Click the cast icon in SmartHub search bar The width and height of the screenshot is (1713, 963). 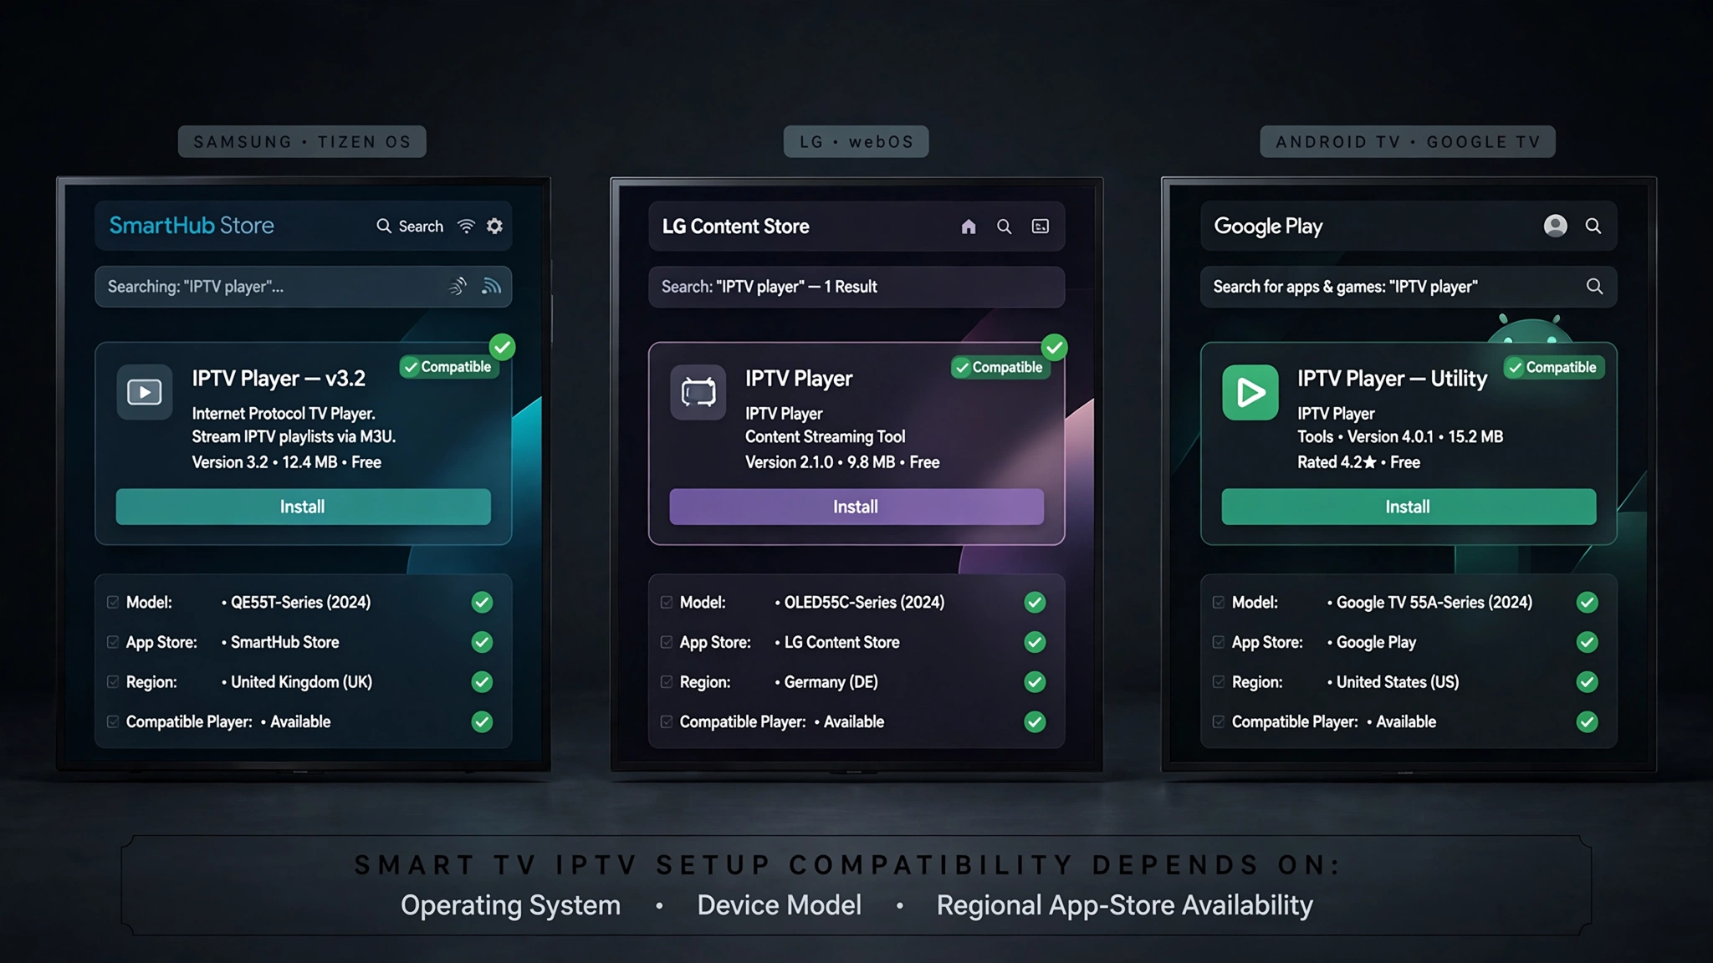[x=492, y=287]
